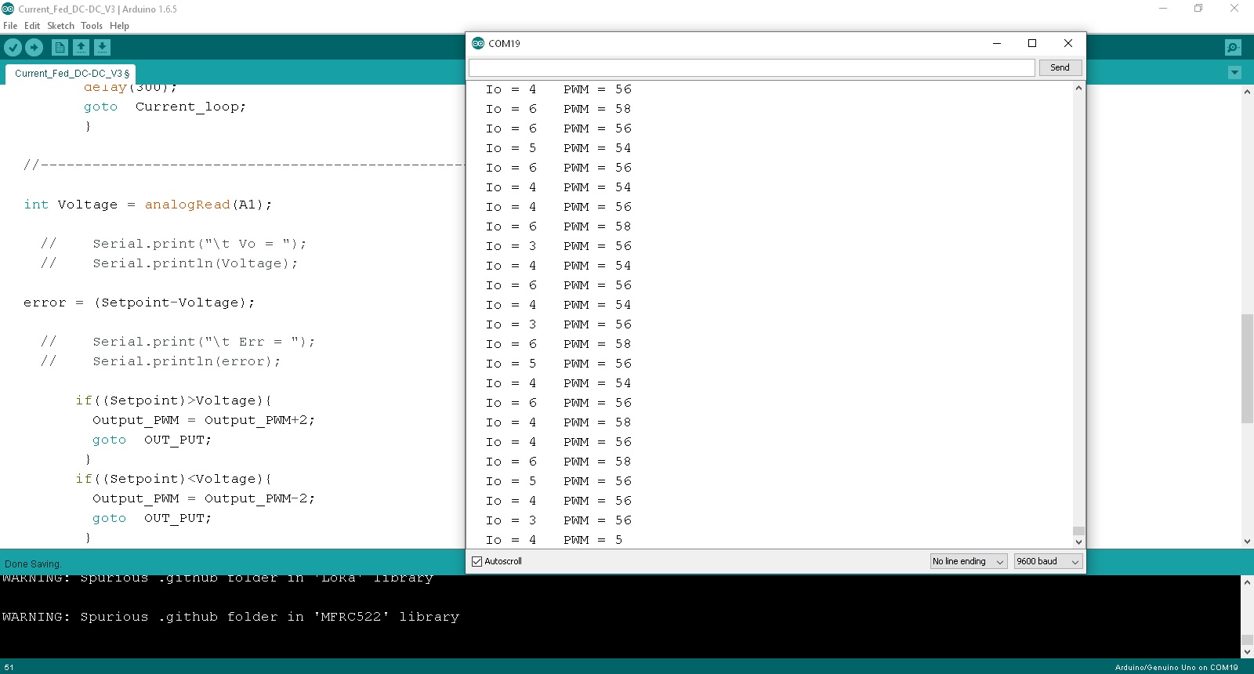
Task: Open the Tools menu
Action: pyautogui.click(x=92, y=26)
